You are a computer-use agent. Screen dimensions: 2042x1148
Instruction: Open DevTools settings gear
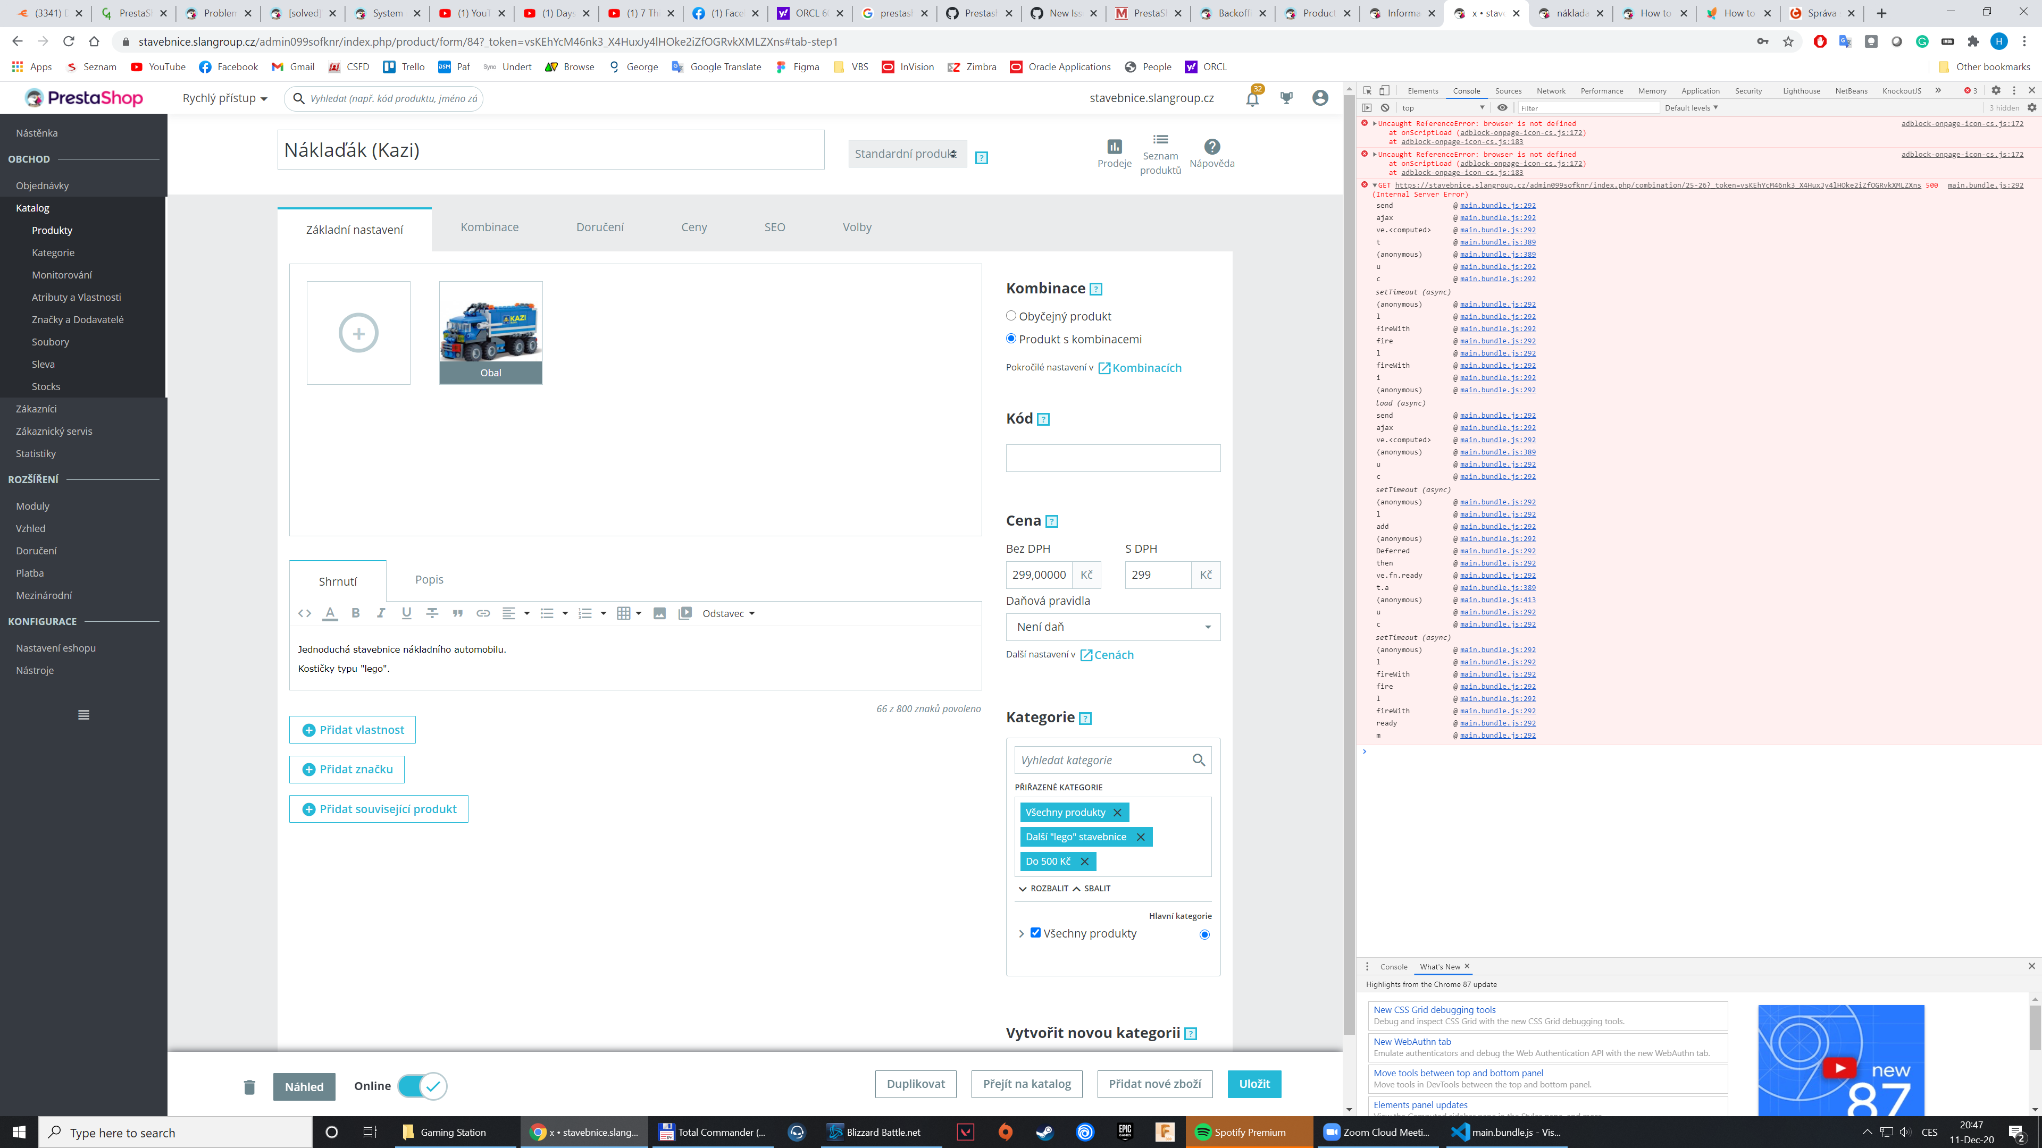(1996, 90)
